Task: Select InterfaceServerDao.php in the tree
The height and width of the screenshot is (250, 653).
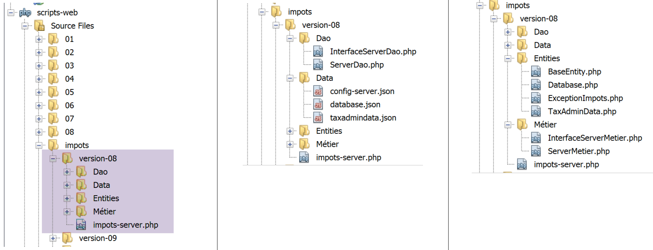Action: tap(373, 52)
